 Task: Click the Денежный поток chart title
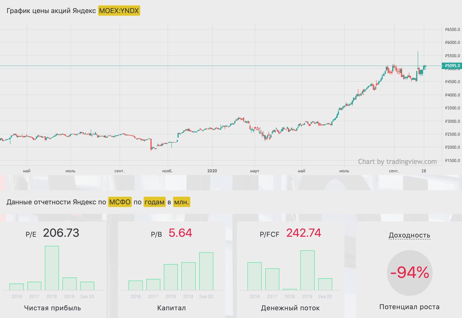pos(290,308)
